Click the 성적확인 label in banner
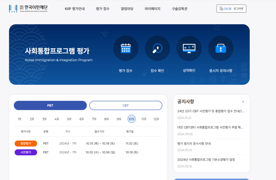Image resolution: width=276 pixels, height=180 pixels. pyautogui.click(x=189, y=70)
